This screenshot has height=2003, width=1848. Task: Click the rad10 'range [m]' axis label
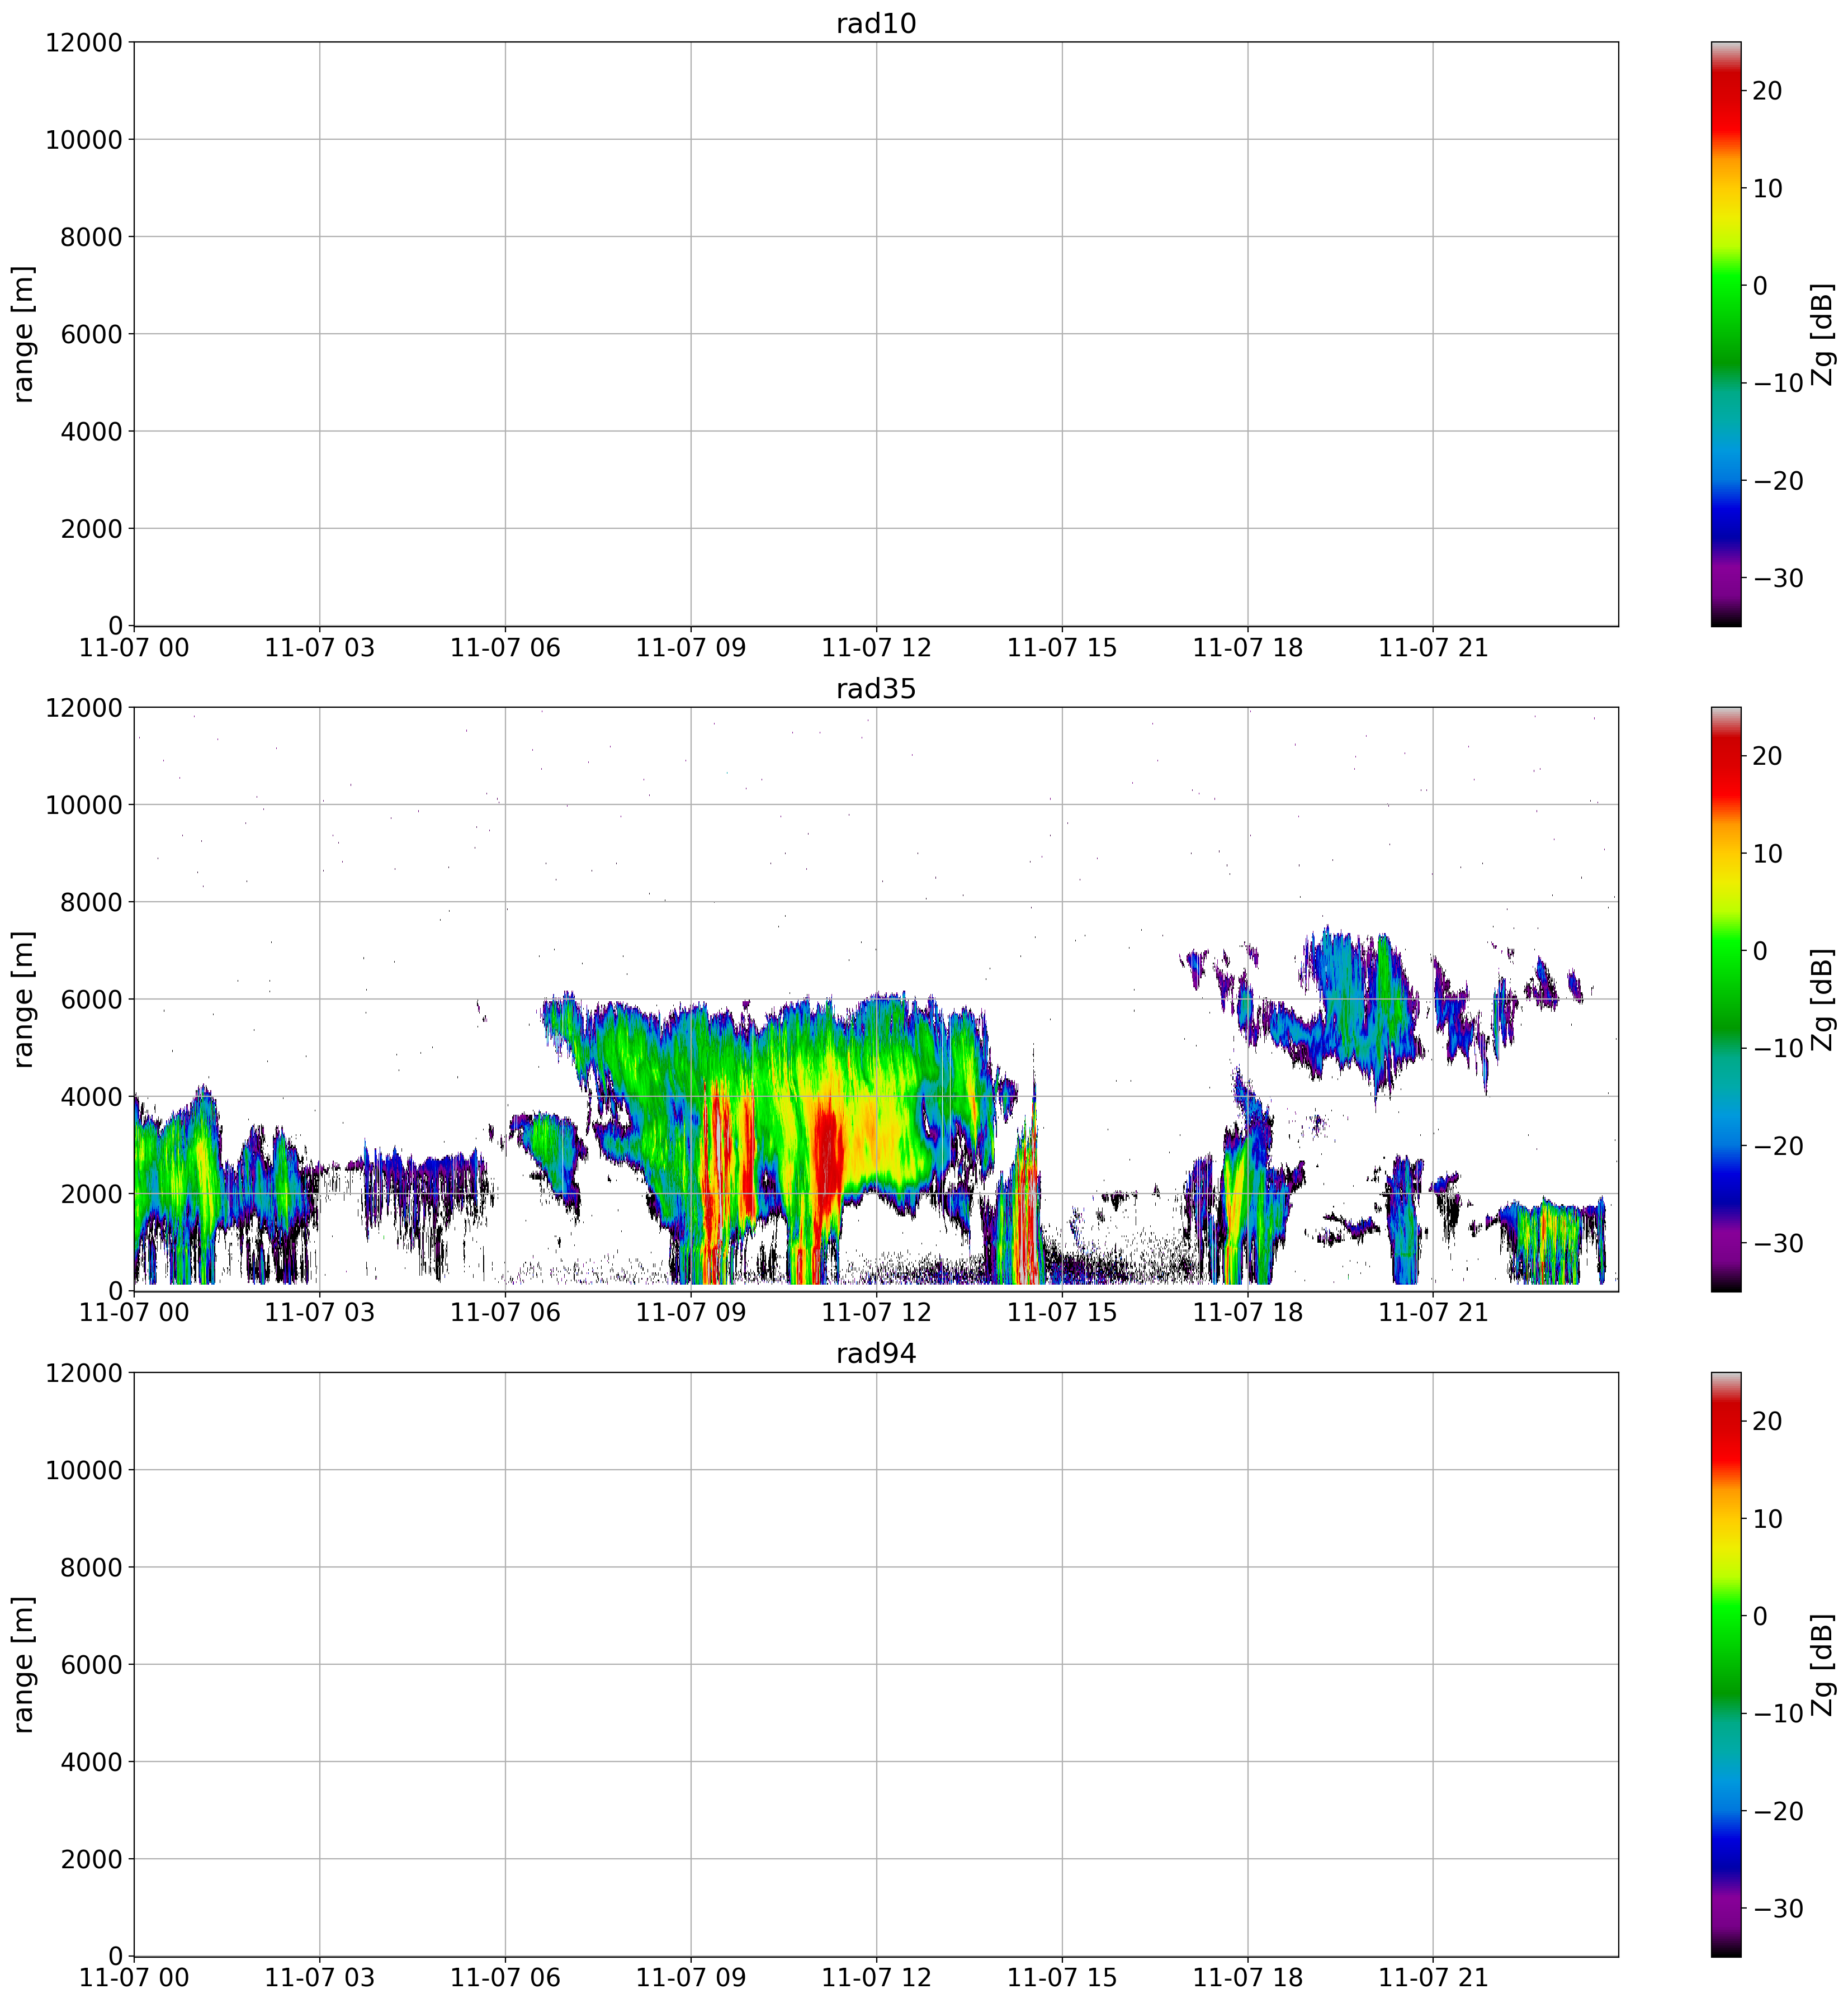tap(24, 334)
